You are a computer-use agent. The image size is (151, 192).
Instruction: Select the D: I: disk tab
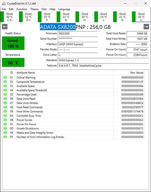click(28, 17)
